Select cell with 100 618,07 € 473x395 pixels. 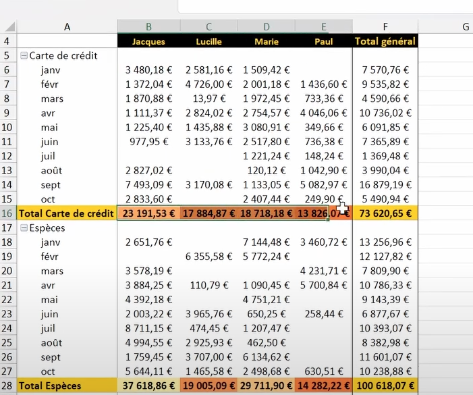coord(385,386)
